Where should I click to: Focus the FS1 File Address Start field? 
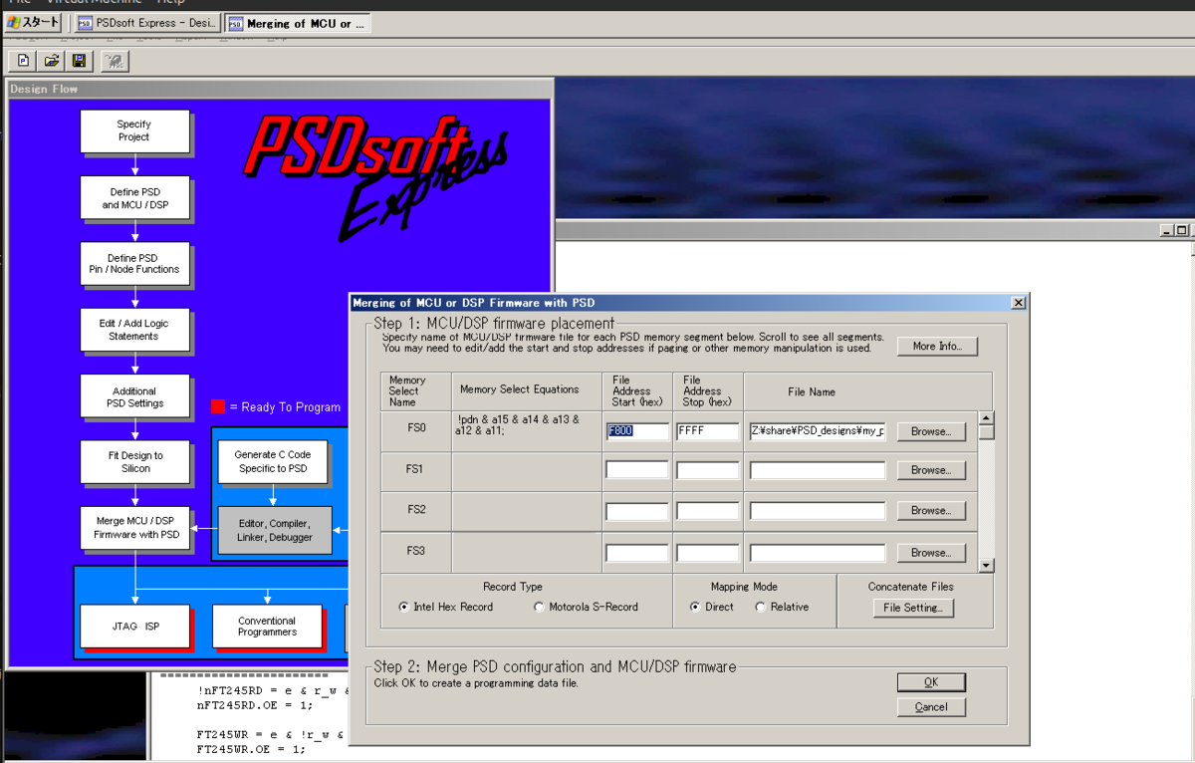tap(636, 470)
